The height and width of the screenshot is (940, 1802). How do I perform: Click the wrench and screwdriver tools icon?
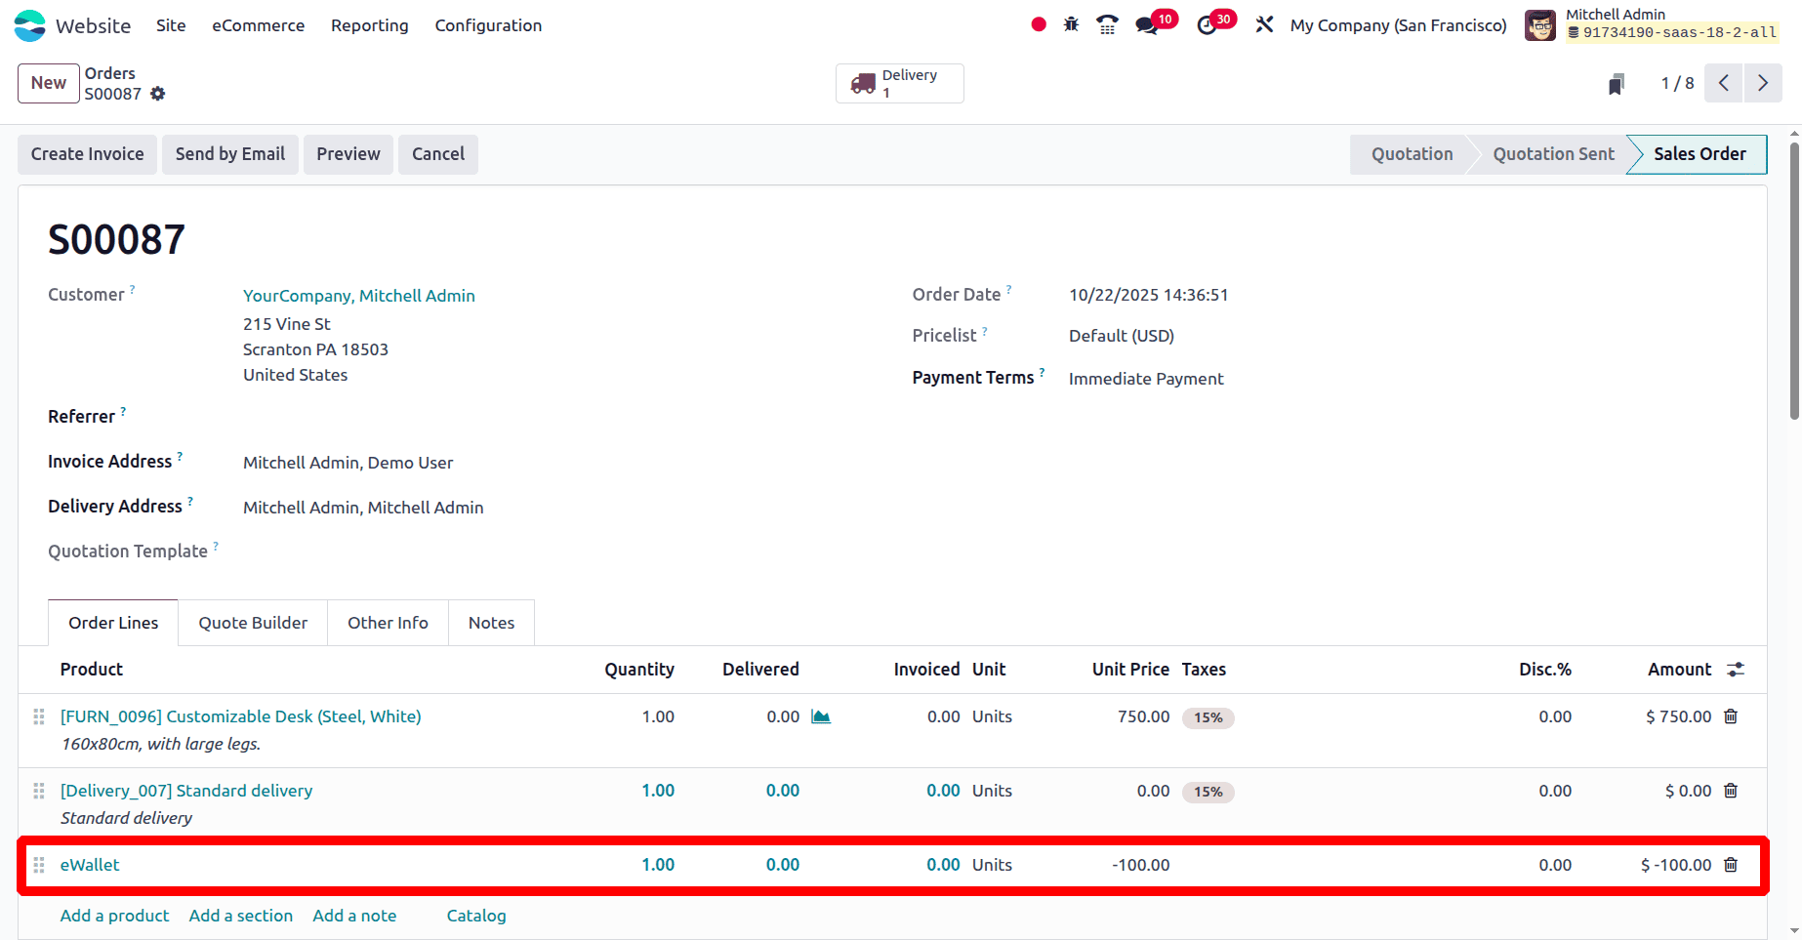click(x=1264, y=24)
